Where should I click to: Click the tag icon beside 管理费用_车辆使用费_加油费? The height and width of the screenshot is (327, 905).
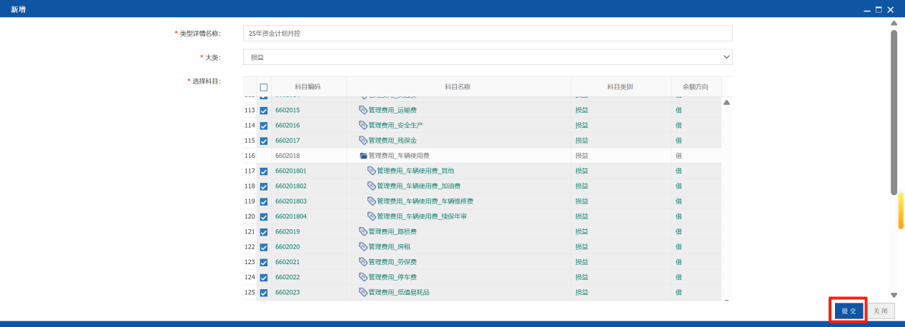tap(372, 186)
